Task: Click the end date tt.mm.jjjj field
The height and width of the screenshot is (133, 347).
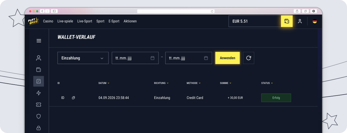Action: tap(189, 58)
